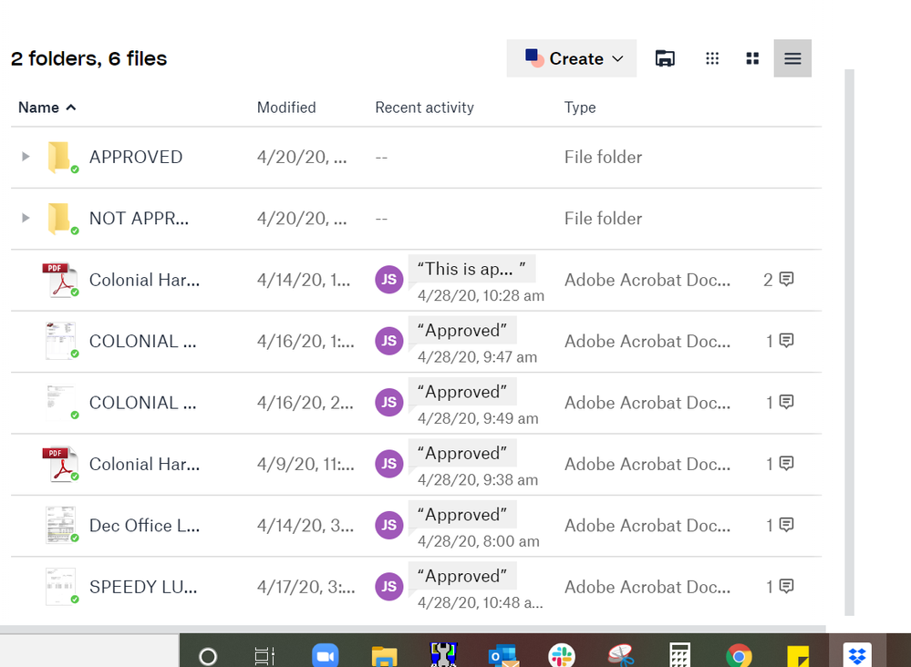Image resolution: width=911 pixels, height=667 pixels.
Task: Open the two comments on first Colonial Har... file
Action: point(779,280)
